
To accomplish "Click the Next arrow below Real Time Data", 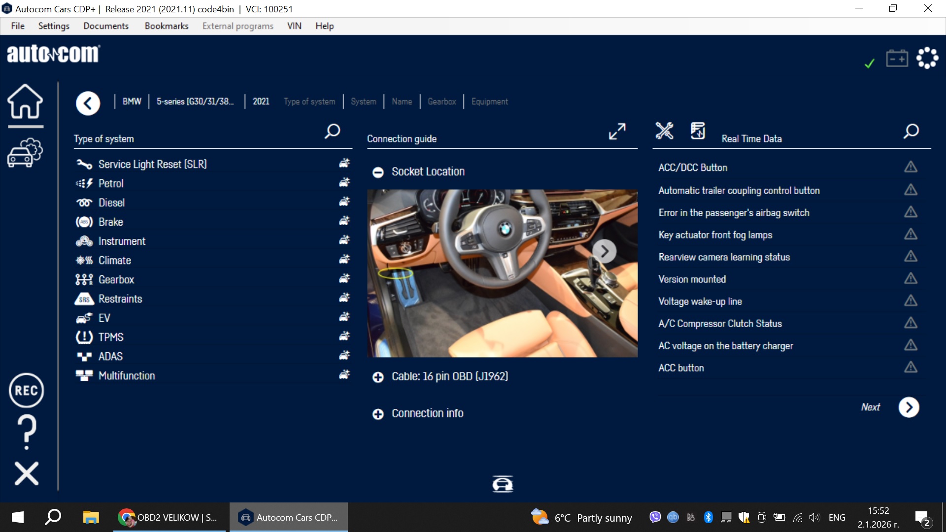I will tap(909, 407).
